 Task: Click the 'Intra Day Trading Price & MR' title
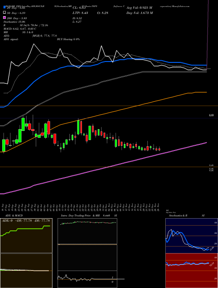click(x=81, y=216)
